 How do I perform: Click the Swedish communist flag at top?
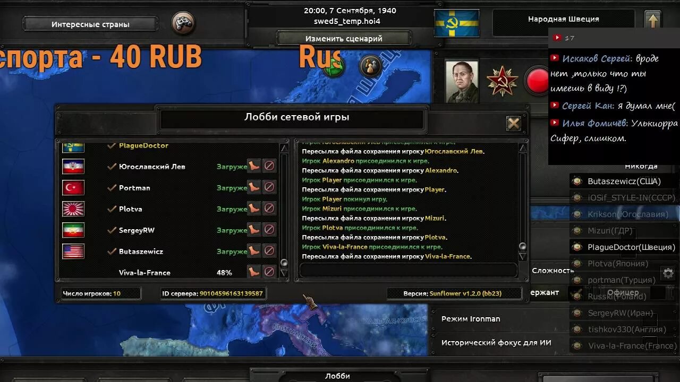[x=457, y=23]
